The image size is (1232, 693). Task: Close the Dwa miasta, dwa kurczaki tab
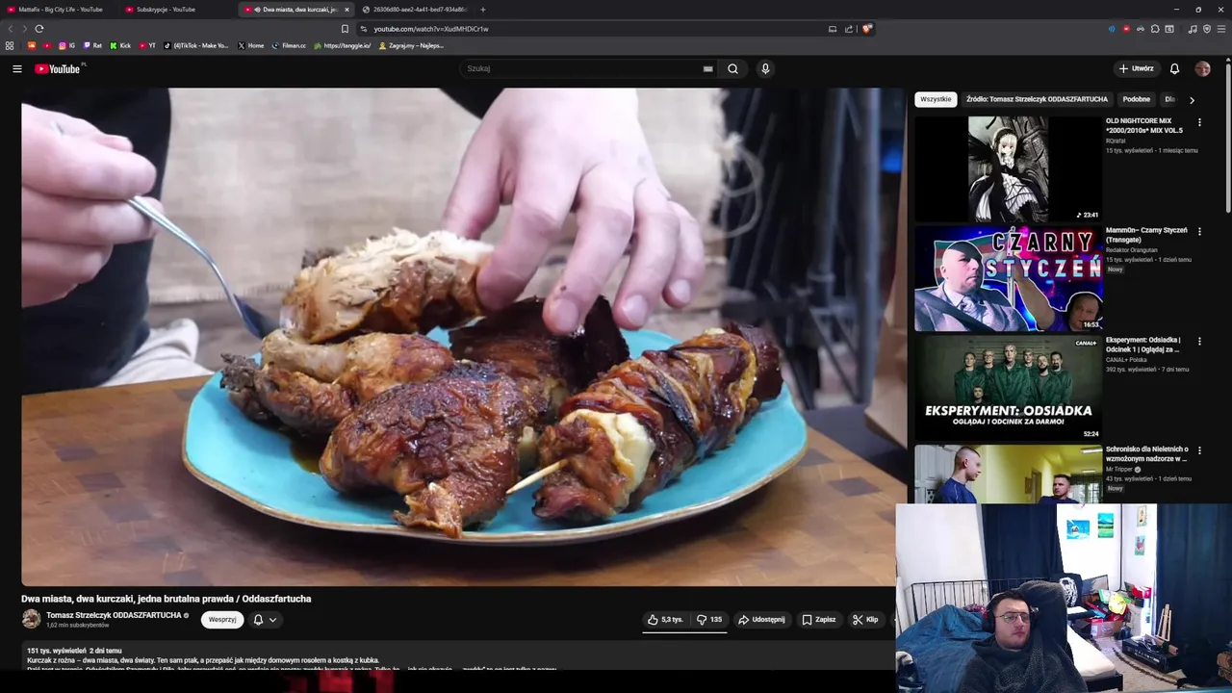[346, 10]
